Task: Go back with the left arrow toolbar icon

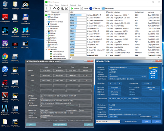Action: (46, 9)
